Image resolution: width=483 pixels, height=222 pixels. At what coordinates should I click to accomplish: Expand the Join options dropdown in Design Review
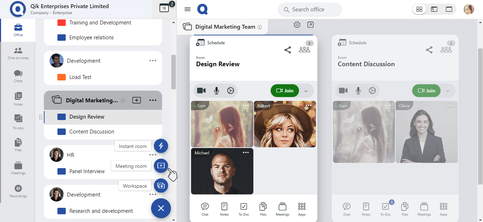pos(306,91)
